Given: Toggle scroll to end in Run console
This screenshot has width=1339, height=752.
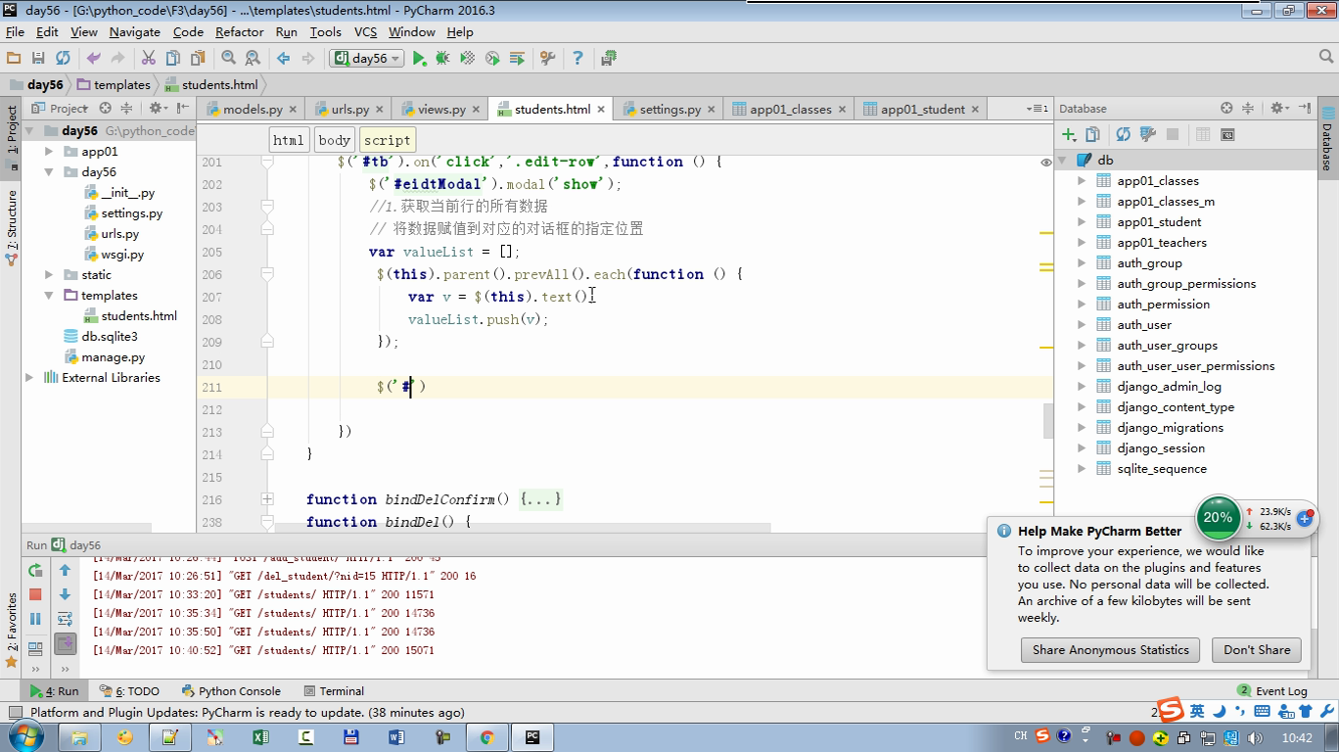Looking at the screenshot, I should (x=65, y=643).
